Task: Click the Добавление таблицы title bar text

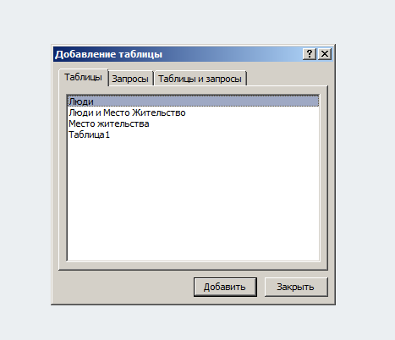Action: pyautogui.click(x=109, y=54)
